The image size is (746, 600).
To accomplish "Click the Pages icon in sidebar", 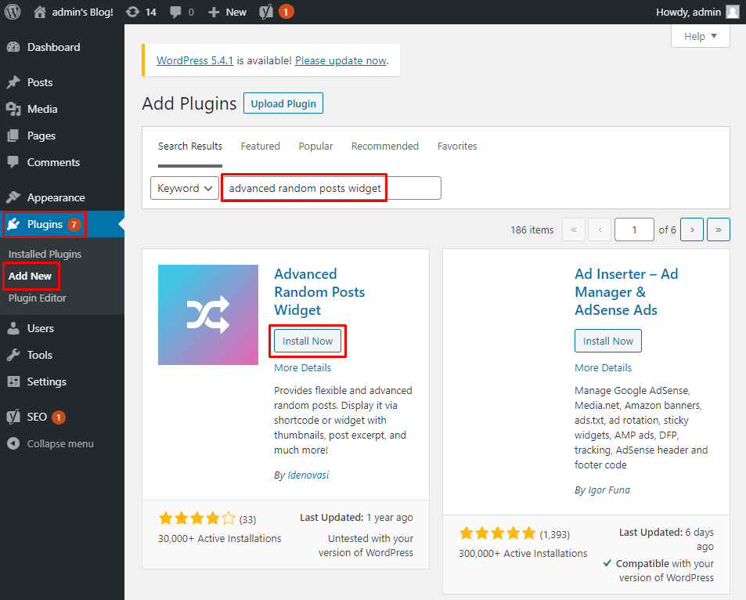I will tap(13, 136).
